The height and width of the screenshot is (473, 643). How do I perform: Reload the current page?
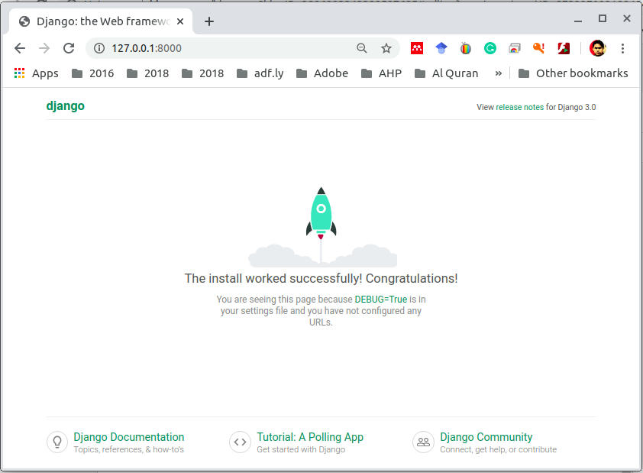point(69,48)
